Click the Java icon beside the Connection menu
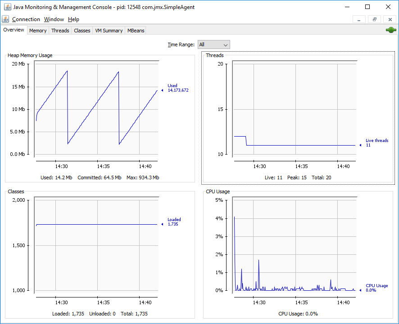Image resolution: width=399 pixels, height=324 pixels. click(5, 19)
